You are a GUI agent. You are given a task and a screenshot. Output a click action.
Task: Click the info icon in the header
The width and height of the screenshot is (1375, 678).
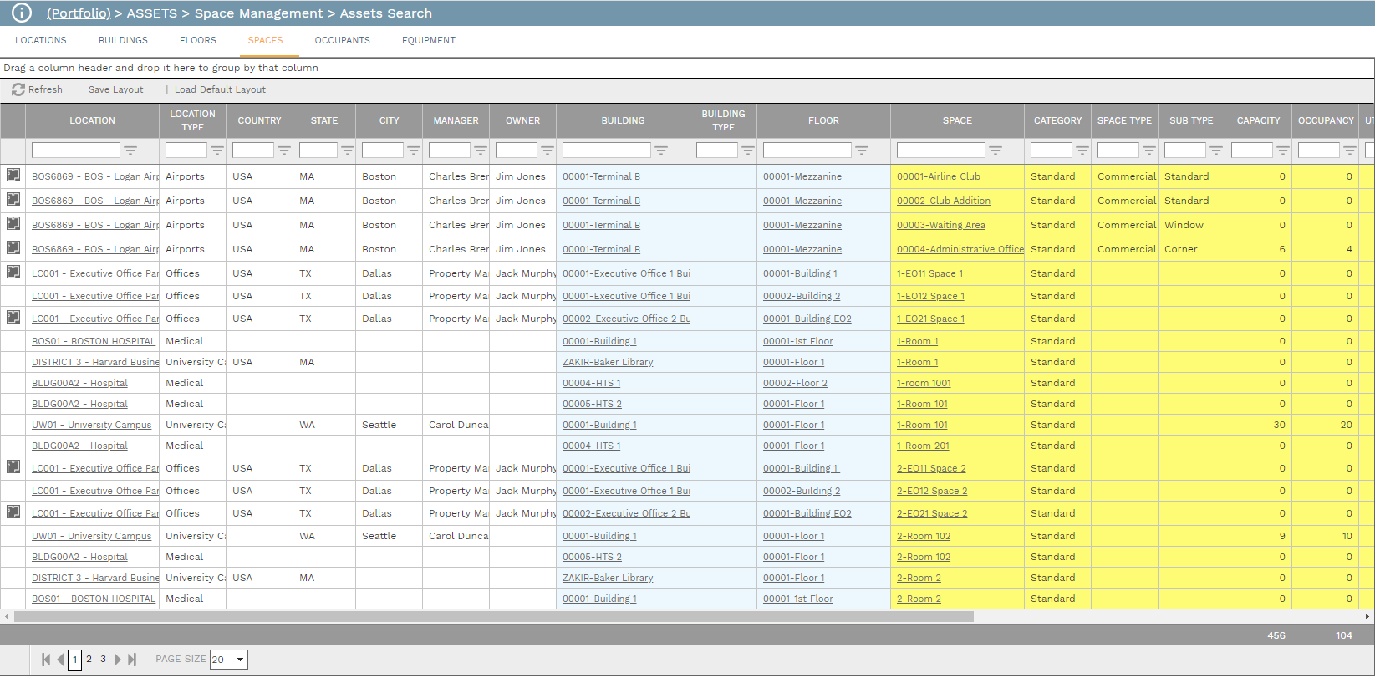click(21, 13)
